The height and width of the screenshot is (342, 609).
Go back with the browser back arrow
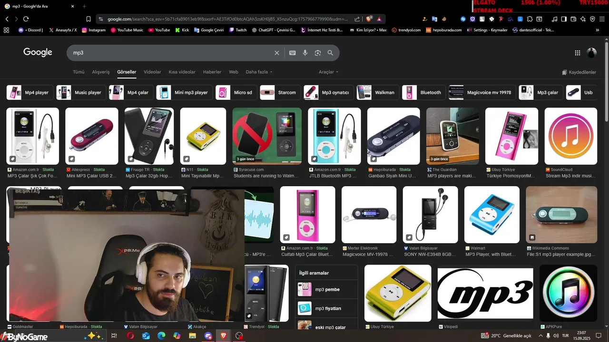pos(7,19)
